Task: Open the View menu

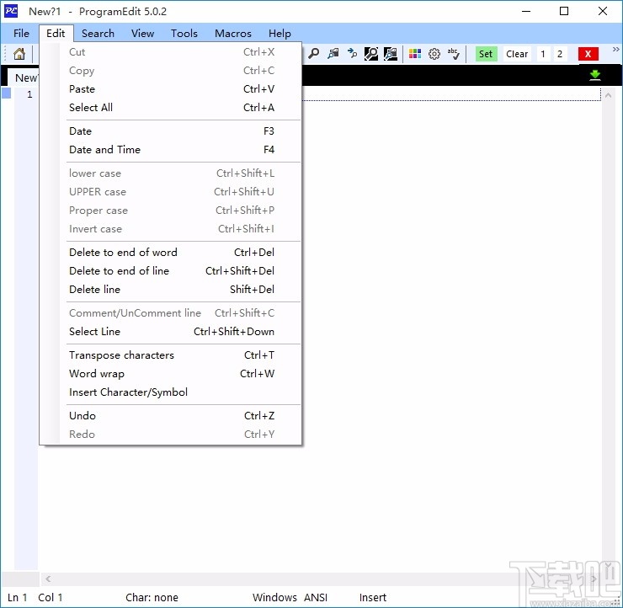Action: [x=142, y=34]
